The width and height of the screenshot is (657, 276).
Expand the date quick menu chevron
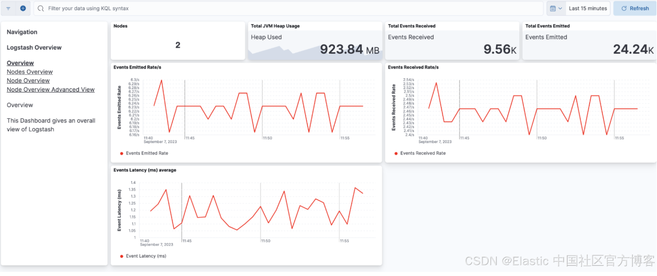[x=560, y=8]
